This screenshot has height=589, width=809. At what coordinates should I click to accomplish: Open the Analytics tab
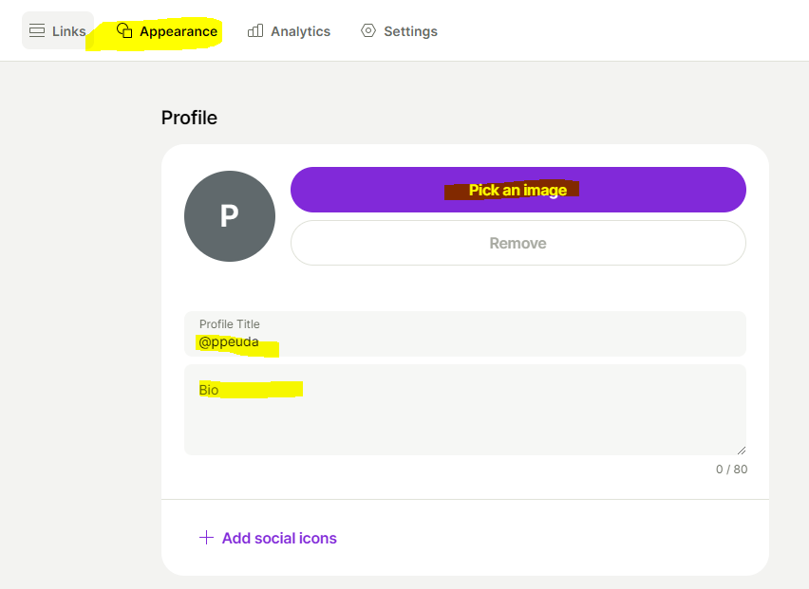289,31
